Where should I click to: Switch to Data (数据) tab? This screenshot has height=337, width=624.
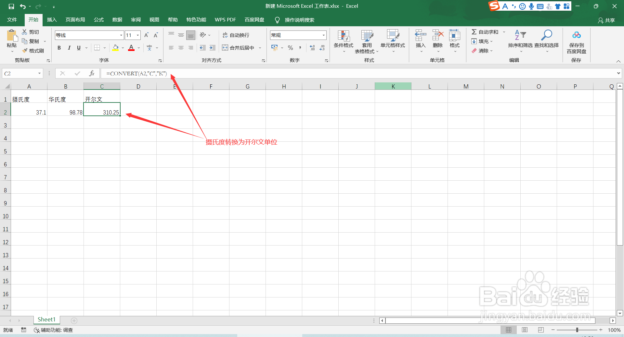coord(117,20)
